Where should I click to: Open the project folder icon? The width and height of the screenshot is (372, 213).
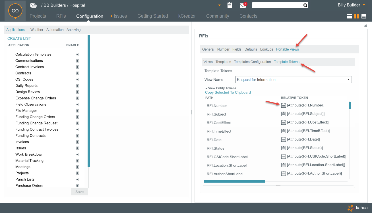tap(34, 5)
